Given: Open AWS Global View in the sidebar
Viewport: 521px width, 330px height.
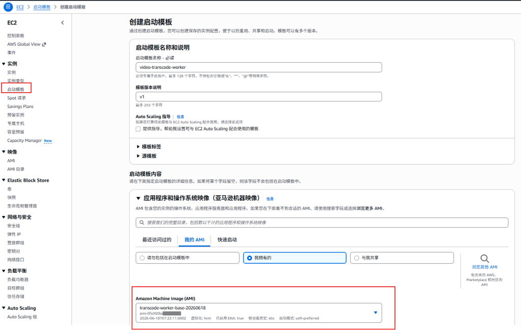Looking at the screenshot, I should [x=24, y=44].
